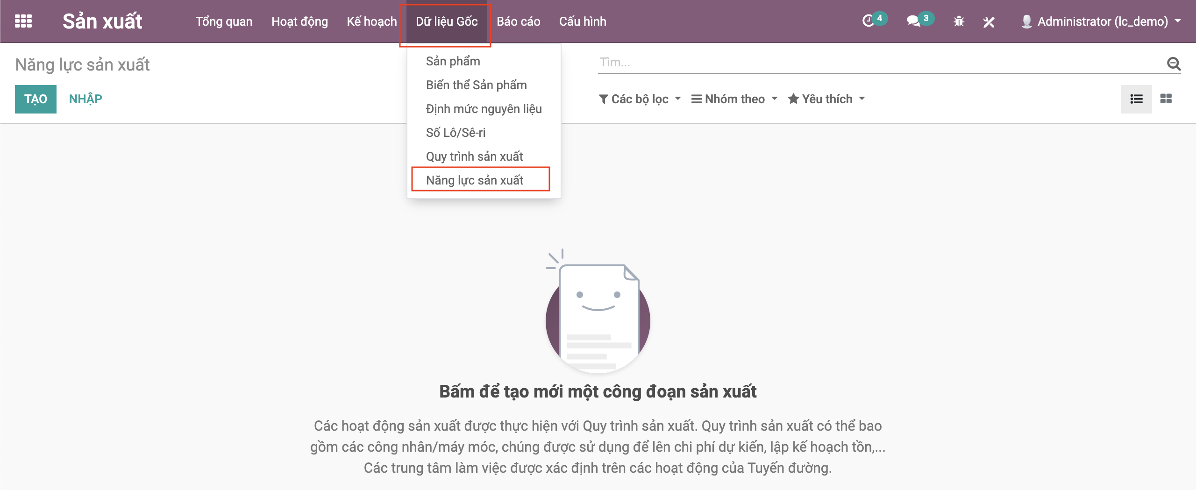This screenshot has height=490, width=1196.
Task: Open the activities clock icon
Action: coord(868,21)
